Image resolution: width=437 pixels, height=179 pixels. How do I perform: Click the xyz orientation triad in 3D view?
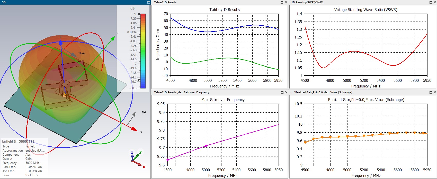[138, 159]
